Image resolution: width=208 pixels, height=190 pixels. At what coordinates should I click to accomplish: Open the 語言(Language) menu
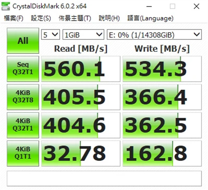150,18
